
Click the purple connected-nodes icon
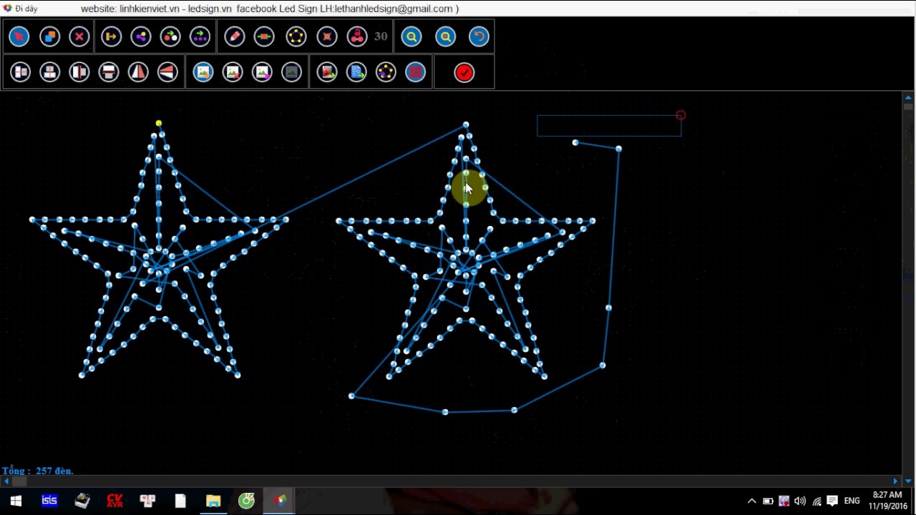tap(141, 36)
